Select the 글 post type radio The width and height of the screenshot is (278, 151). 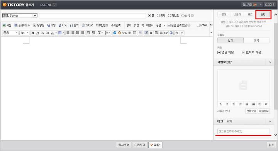coord(149,15)
